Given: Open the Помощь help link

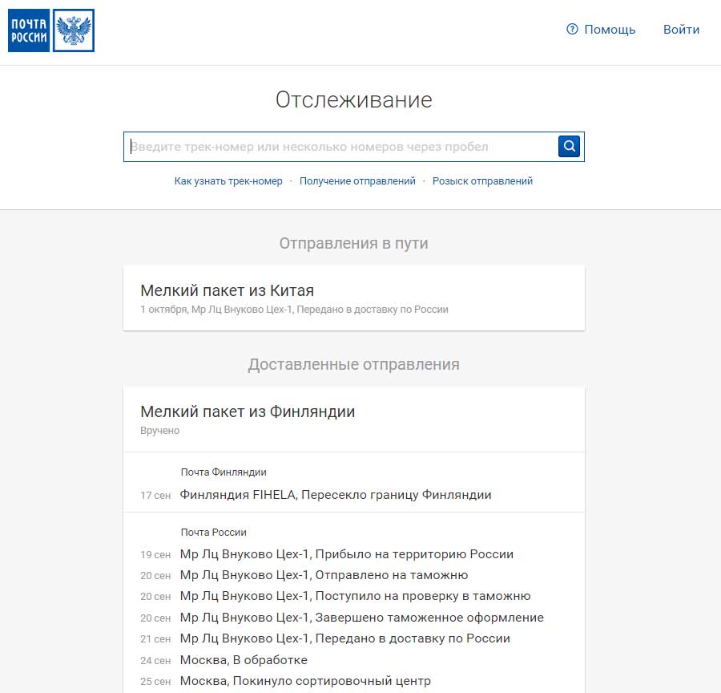Looking at the screenshot, I should tap(609, 30).
